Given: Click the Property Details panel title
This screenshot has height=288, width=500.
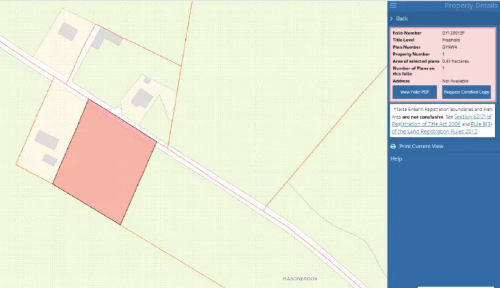Looking at the screenshot, I should point(471,5).
